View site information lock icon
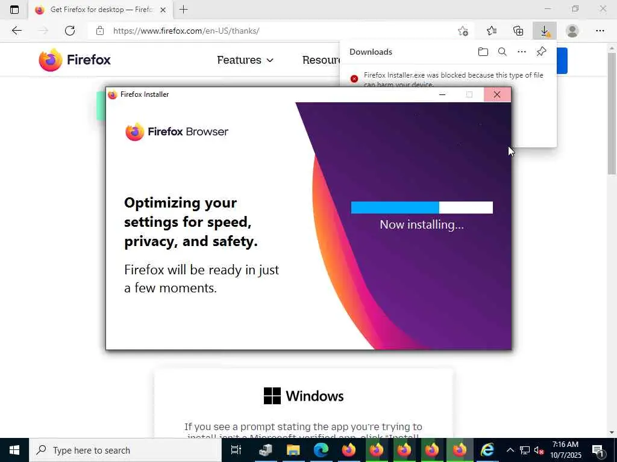The width and height of the screenshot is (617, 462). coord(100,31)
